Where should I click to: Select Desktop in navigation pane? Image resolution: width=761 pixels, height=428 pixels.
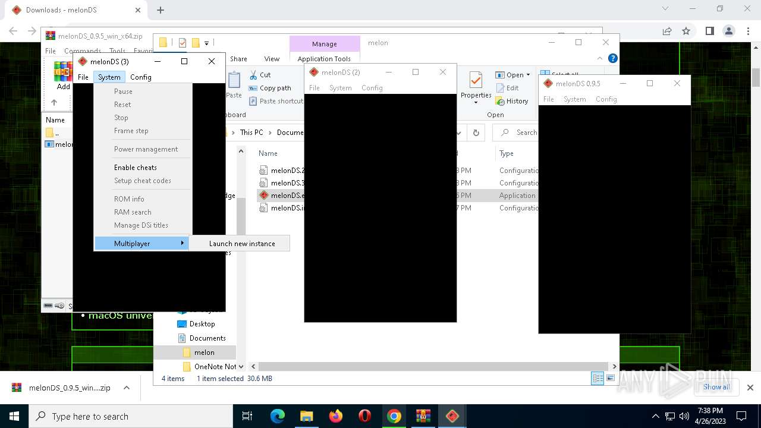pyautogui.click(x=202, y=324)
